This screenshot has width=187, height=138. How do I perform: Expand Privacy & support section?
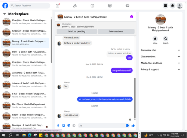tap(160, 69)
